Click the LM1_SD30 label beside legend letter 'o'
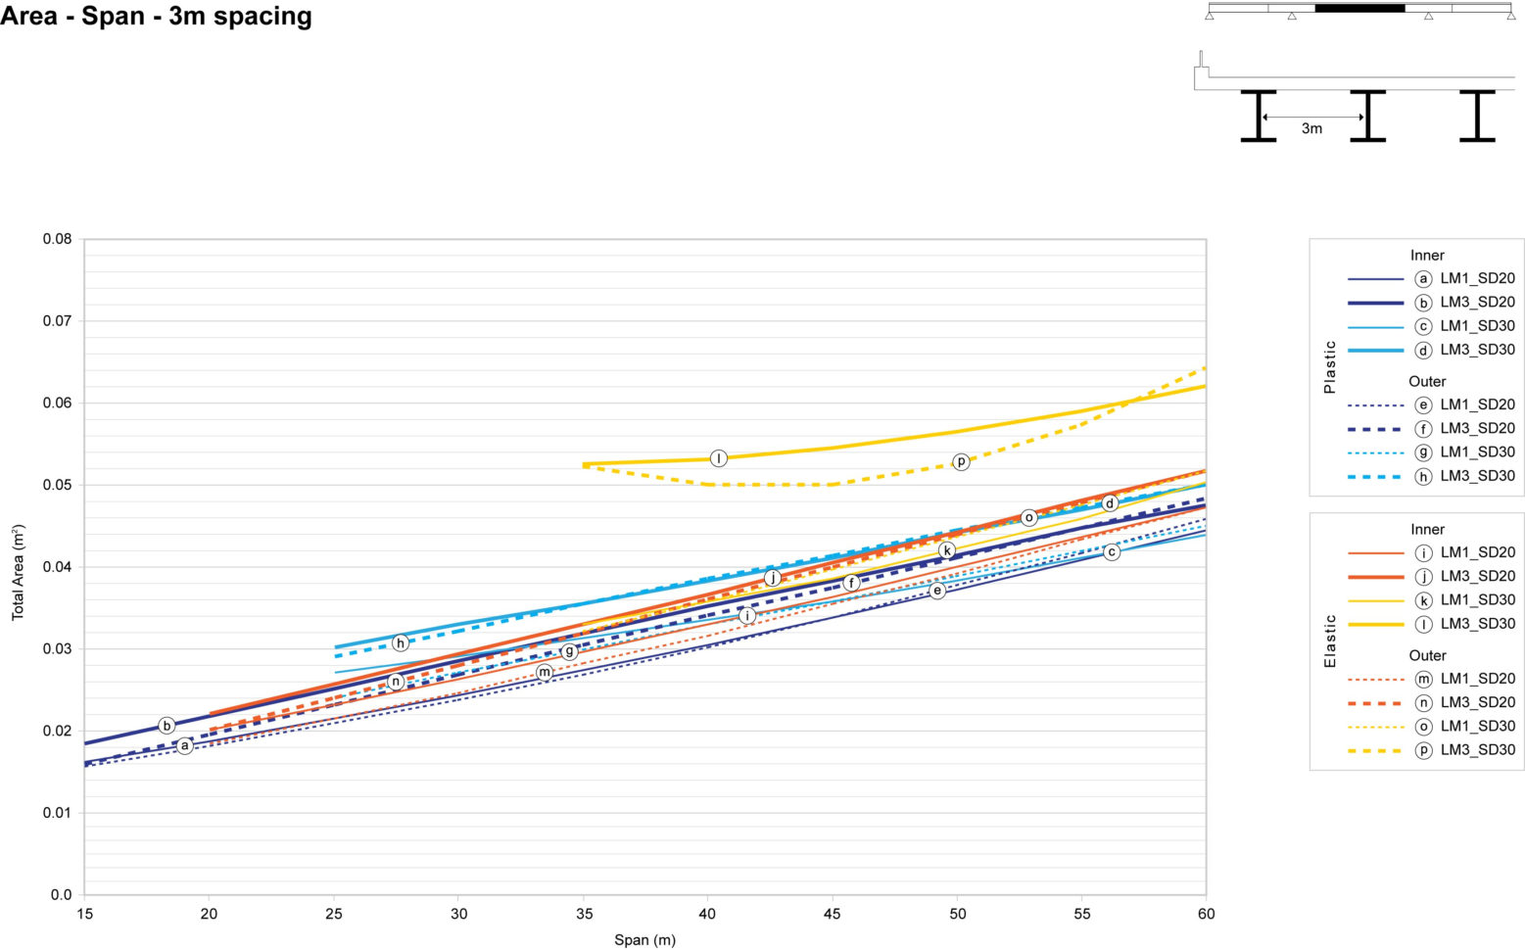Image resolution: width=1525 pixels, height=950 pixels. (1477, 727)
